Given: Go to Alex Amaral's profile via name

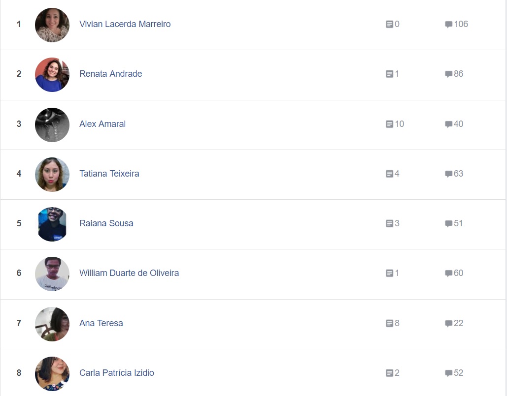Looking at the screenshot, I should coord(102,124).
